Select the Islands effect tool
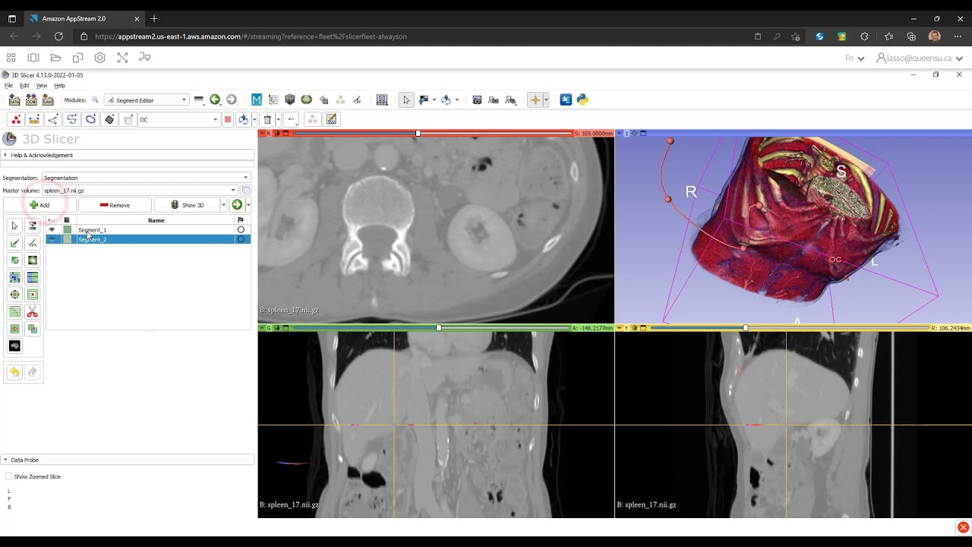The height and width of the screenshot is (547, 972). point(14,329)
